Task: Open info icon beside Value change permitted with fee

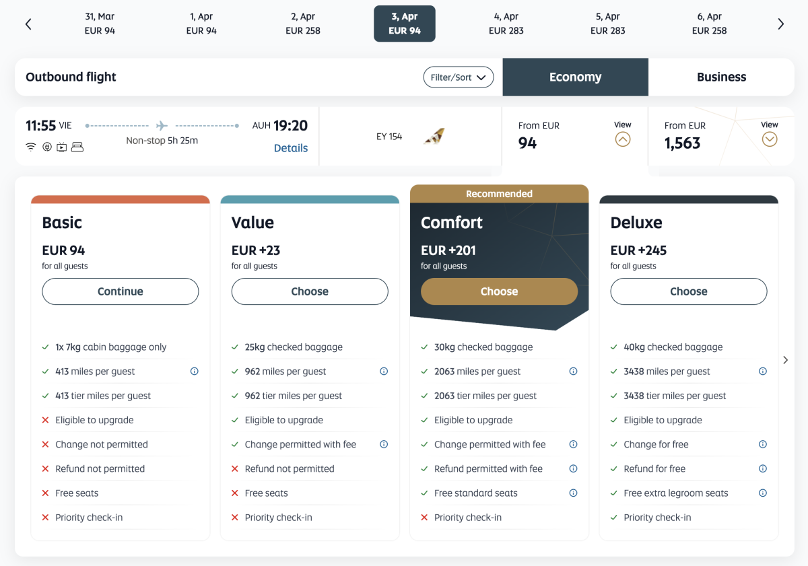Action: point(384,444)
